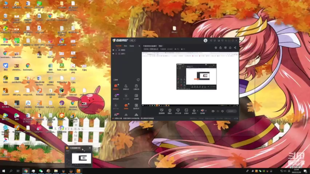
Task: Click the circular icon beside the toolbox heading
Action: click(x=138, y=80)
